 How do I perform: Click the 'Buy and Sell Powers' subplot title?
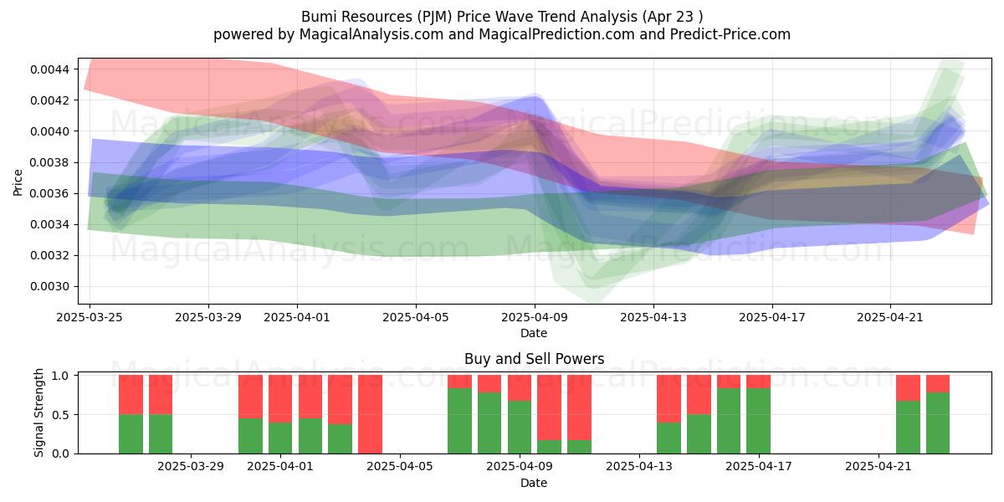(x=534, y=360)
